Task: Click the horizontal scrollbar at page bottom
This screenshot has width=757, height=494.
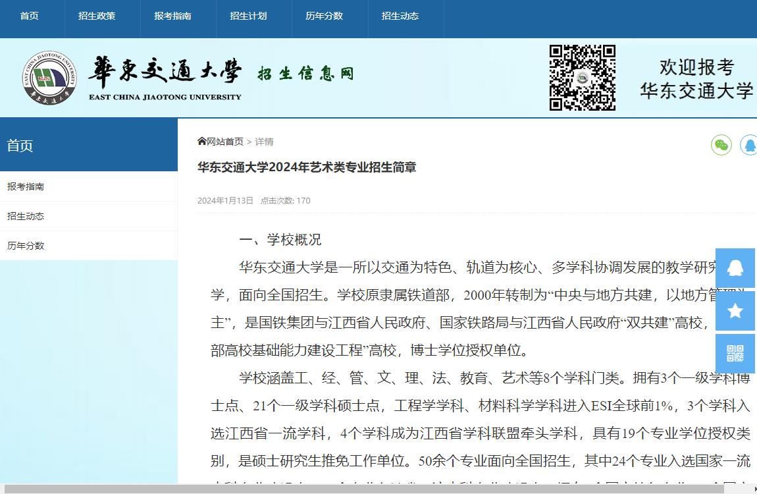Action: coord(365,489)
